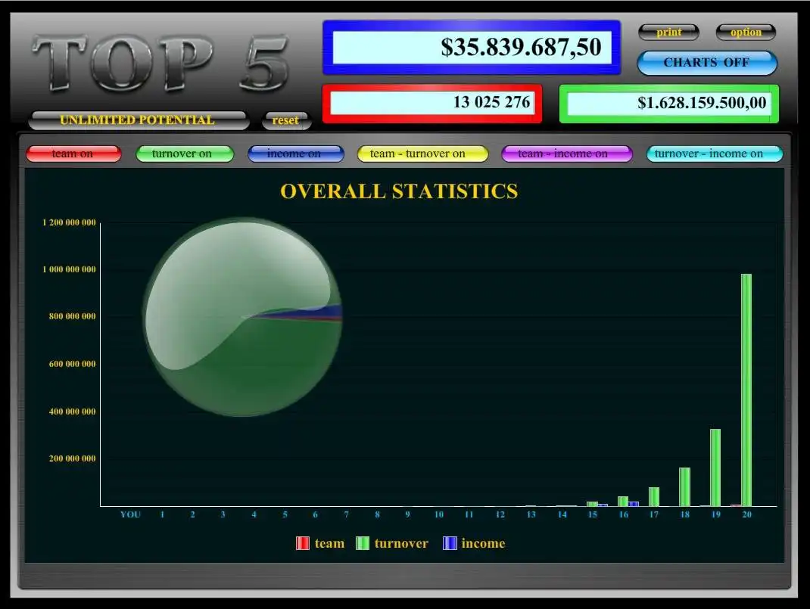
Task: Toggle the blue 'income on' button
Action: (x=295, y=154)
